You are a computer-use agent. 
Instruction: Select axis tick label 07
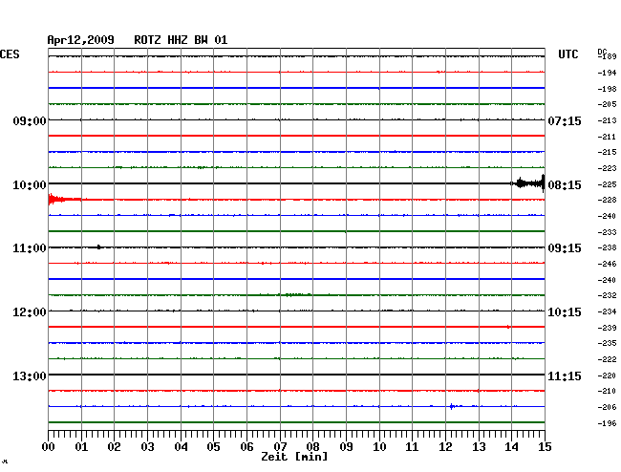(x=280, y=447)
